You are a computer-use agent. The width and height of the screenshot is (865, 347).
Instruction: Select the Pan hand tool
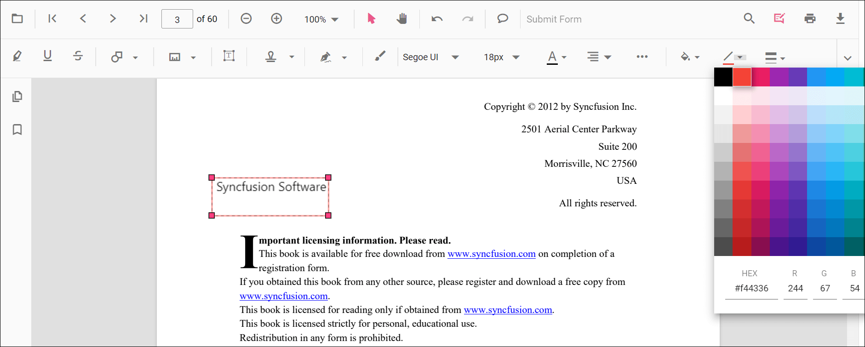click(x=401, y=19)
